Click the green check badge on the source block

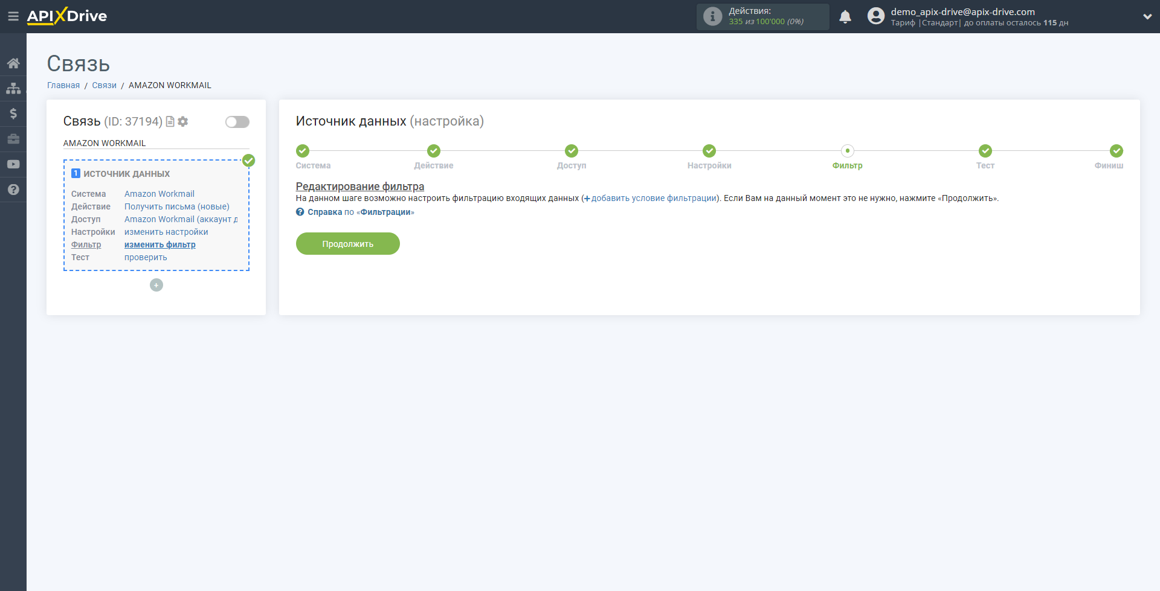(248, 161)
